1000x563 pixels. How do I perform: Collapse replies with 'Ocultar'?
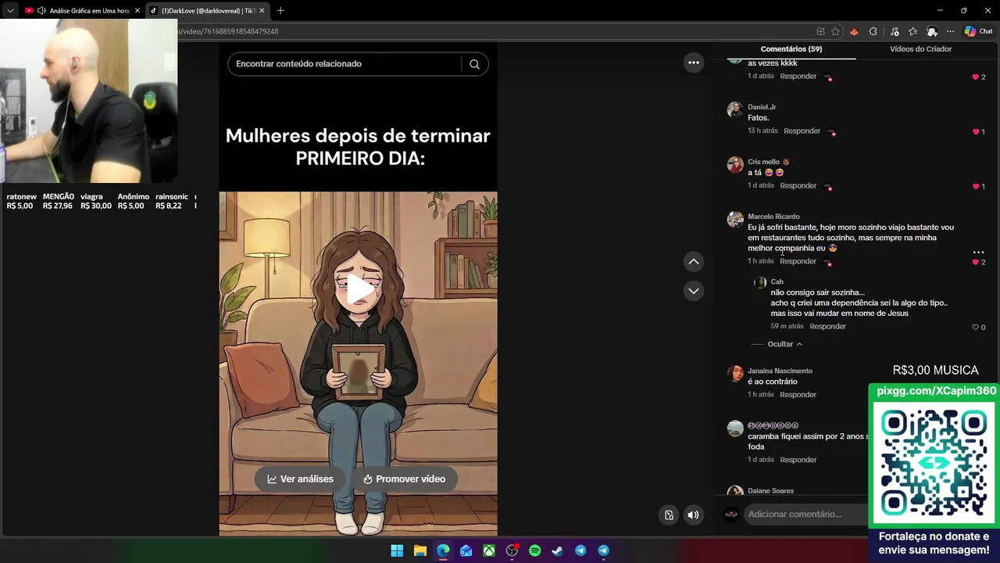point(784,344)
